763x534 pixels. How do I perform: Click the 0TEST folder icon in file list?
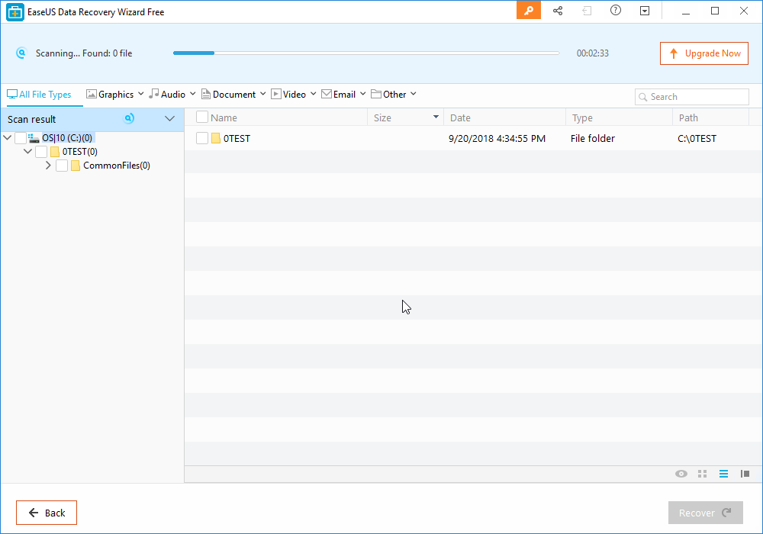coord(216,138)
